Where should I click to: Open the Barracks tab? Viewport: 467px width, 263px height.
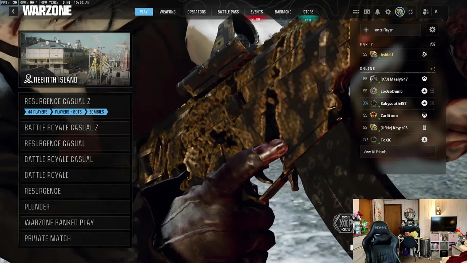[283, 12]
